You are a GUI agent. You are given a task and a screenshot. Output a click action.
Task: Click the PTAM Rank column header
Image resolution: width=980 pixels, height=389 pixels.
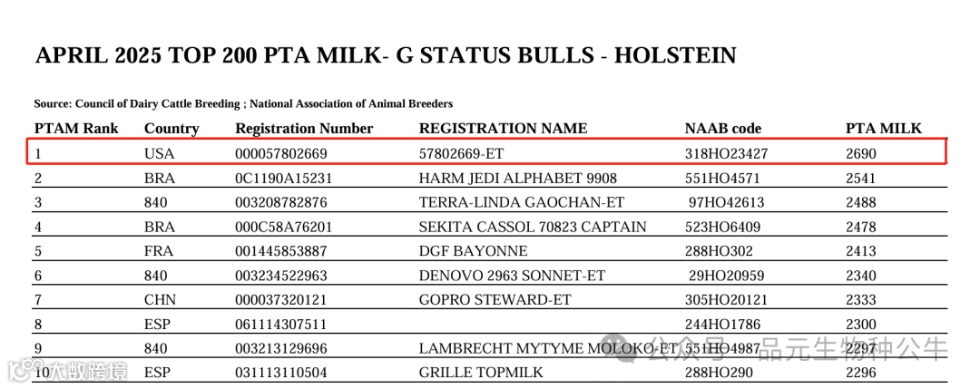tap(76, 129)
